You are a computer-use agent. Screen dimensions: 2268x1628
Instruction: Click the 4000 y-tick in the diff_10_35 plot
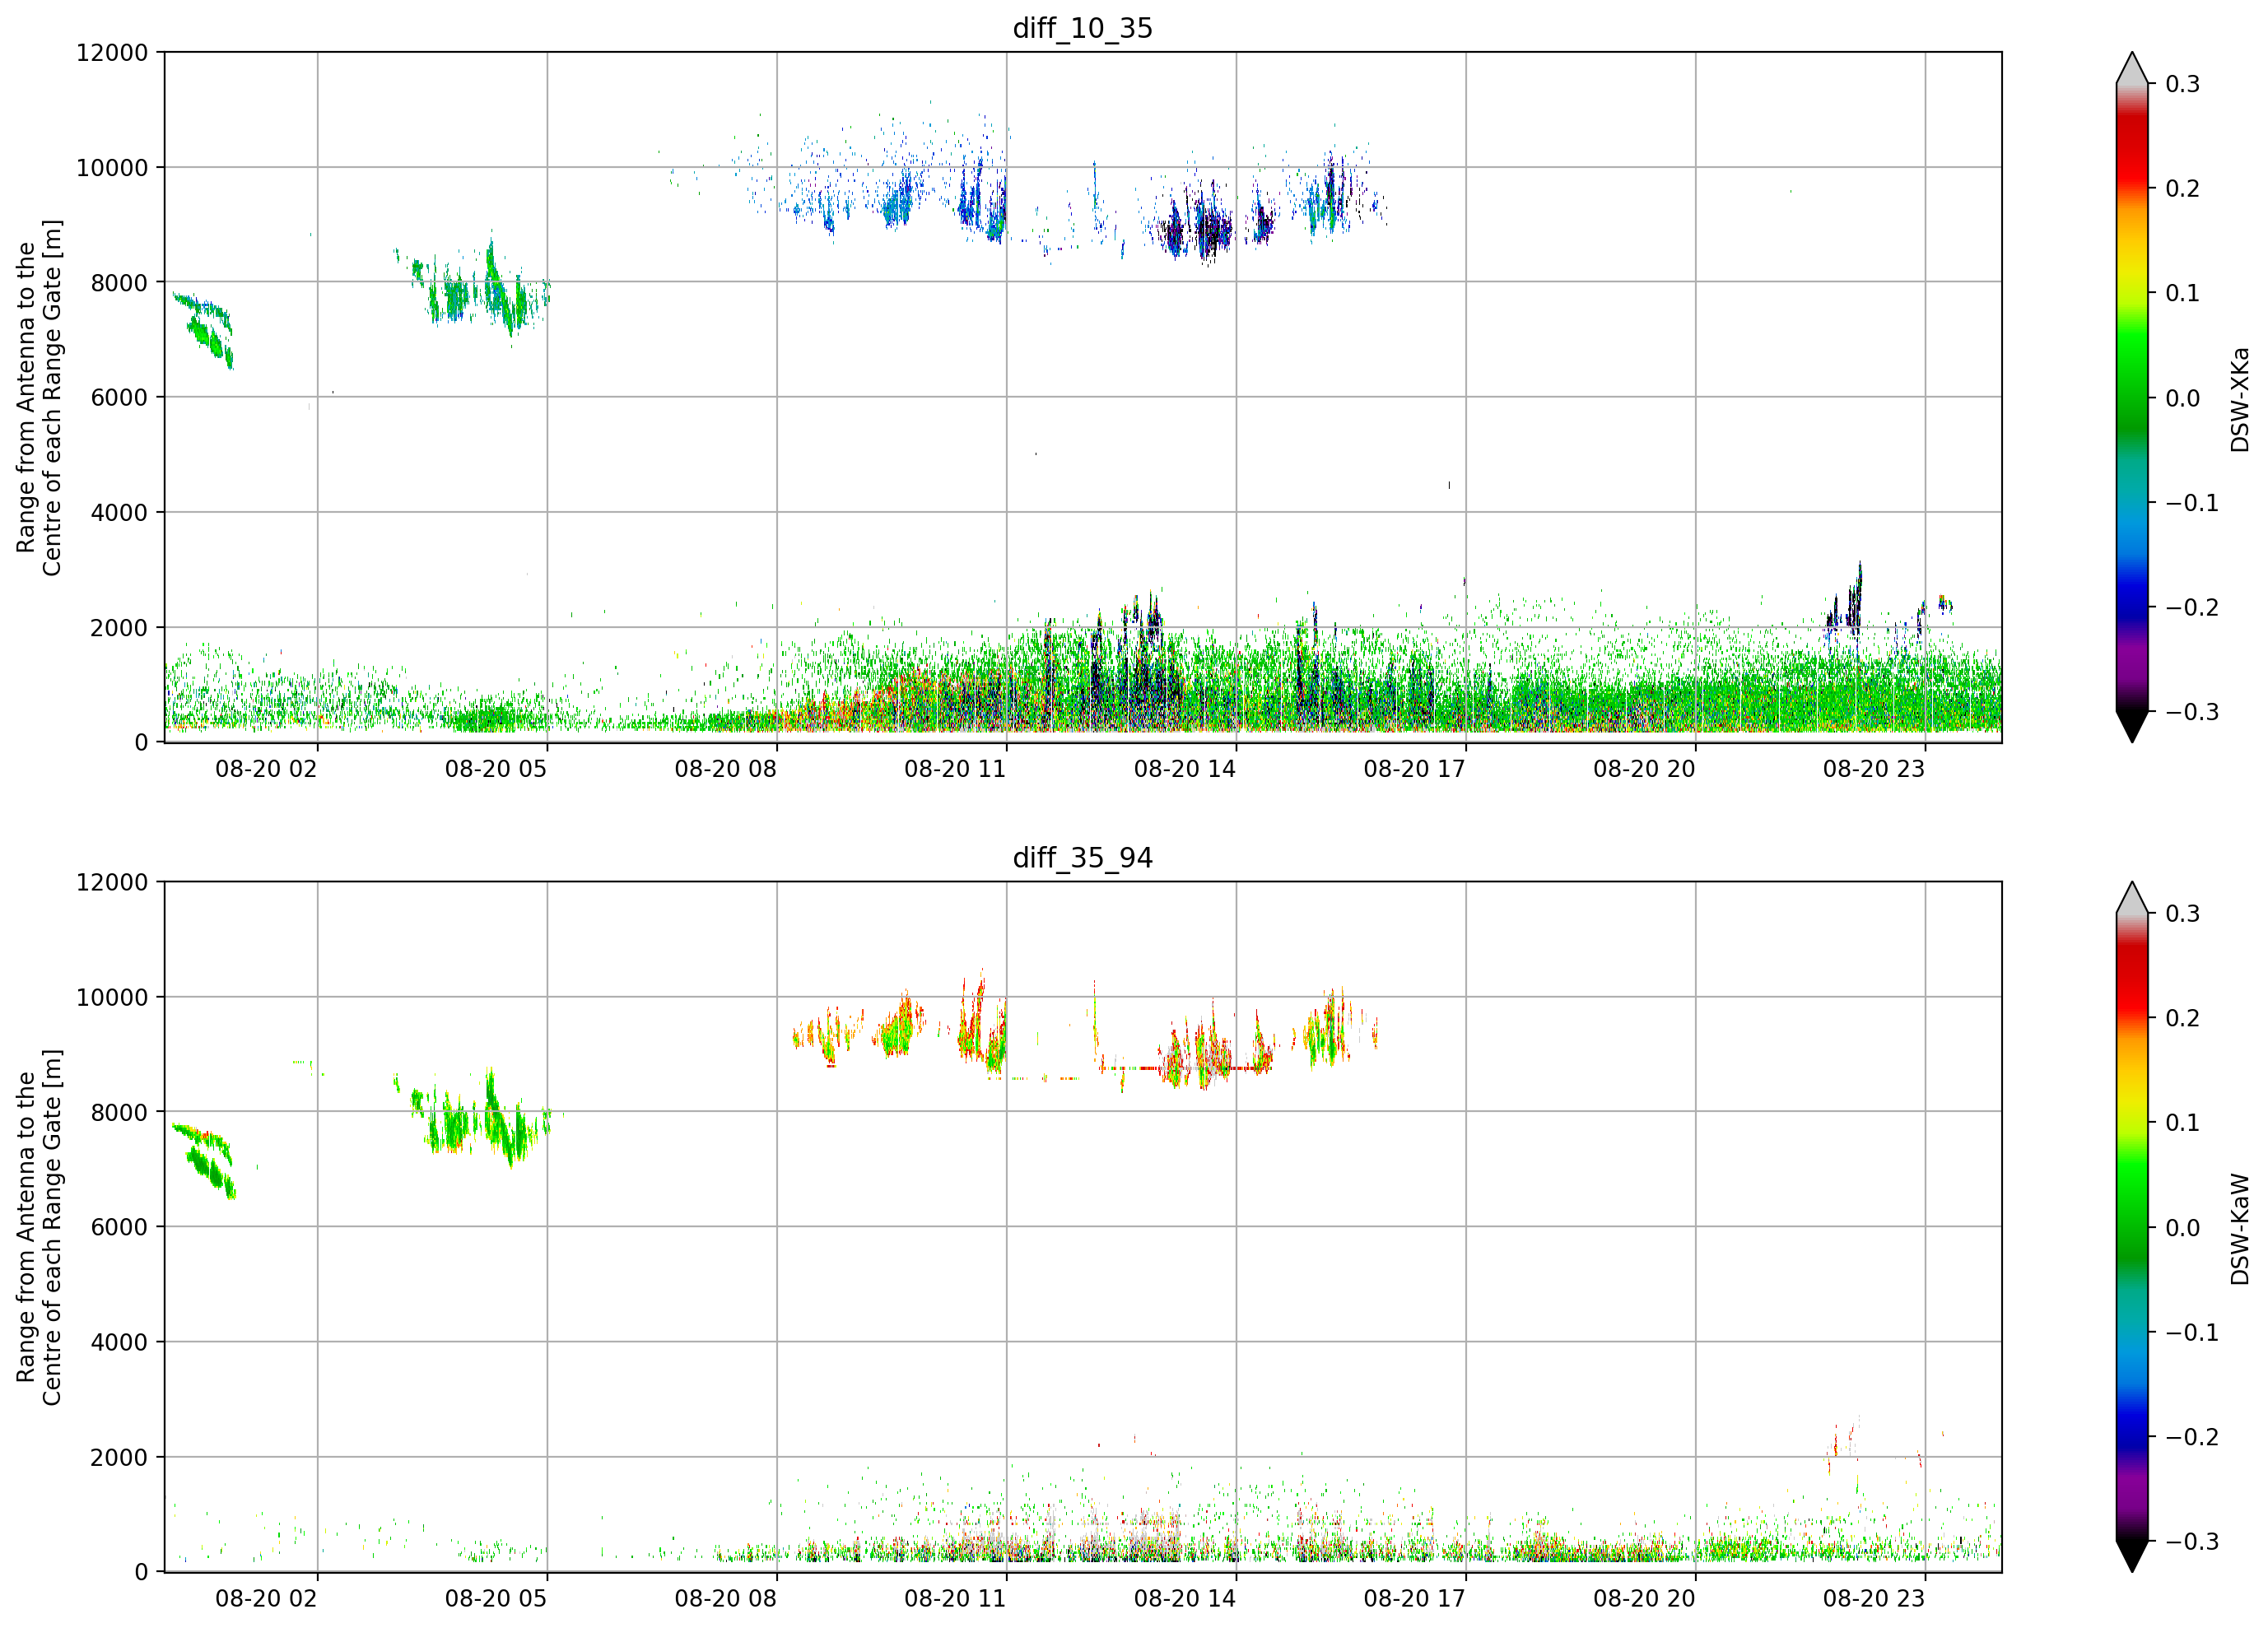point(119,513)
